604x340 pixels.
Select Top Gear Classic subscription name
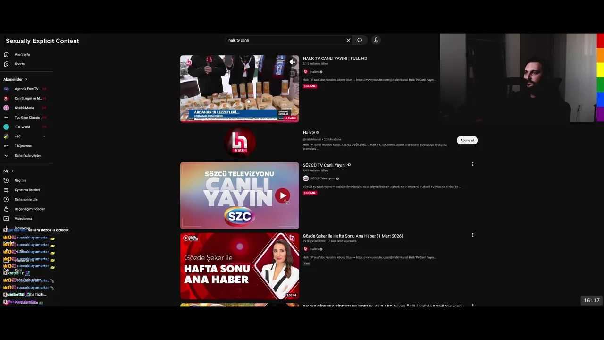pos(27,117)
